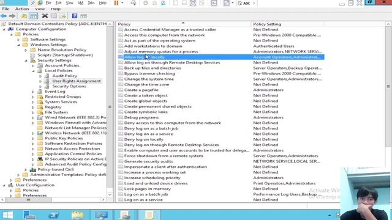Sort by the Policy column header
This screenshot has width=392, height=220.
(184, 24)
